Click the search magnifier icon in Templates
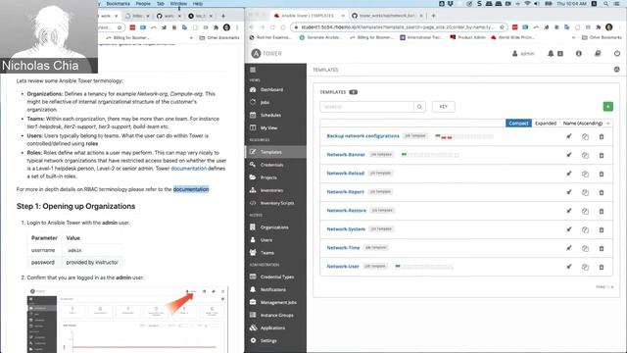Image resolution: width=627 pixels, height=353 pixels. 419,107
